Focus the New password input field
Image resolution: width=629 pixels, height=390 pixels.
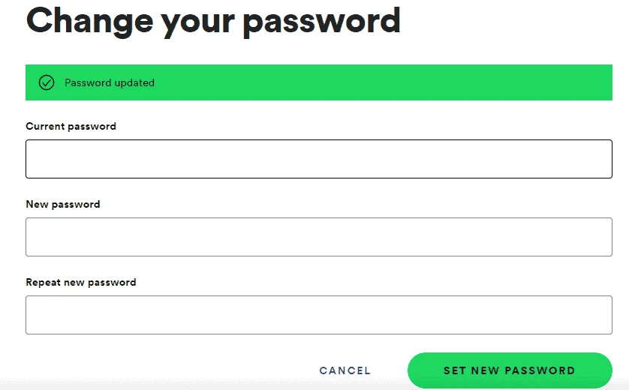click(319, 237)
